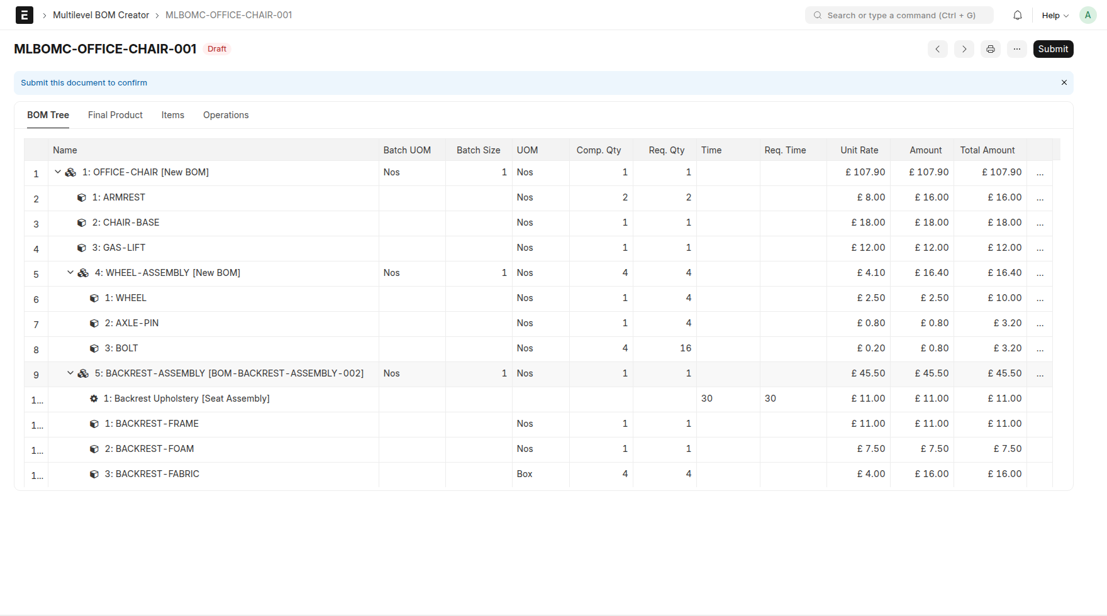Collapse the BACKREST-ASSEMBLY node

[70, 373]
